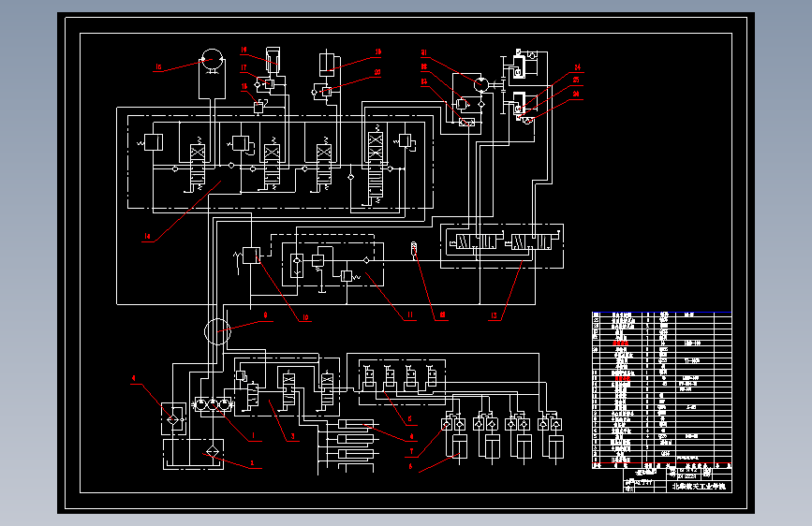Image resolution: width=812 pixels, height=526 pixels.
Task: Select red callout number 5
Action: pos(409,419)
